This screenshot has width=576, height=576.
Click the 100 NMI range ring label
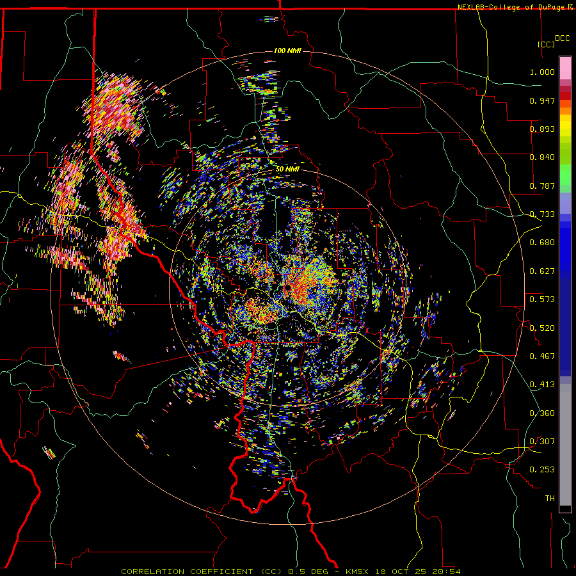(287, 51)
